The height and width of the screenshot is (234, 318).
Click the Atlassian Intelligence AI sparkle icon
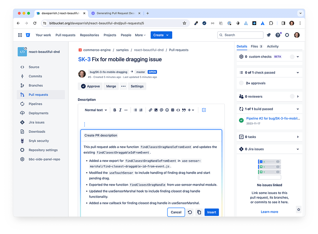[204, 110]
